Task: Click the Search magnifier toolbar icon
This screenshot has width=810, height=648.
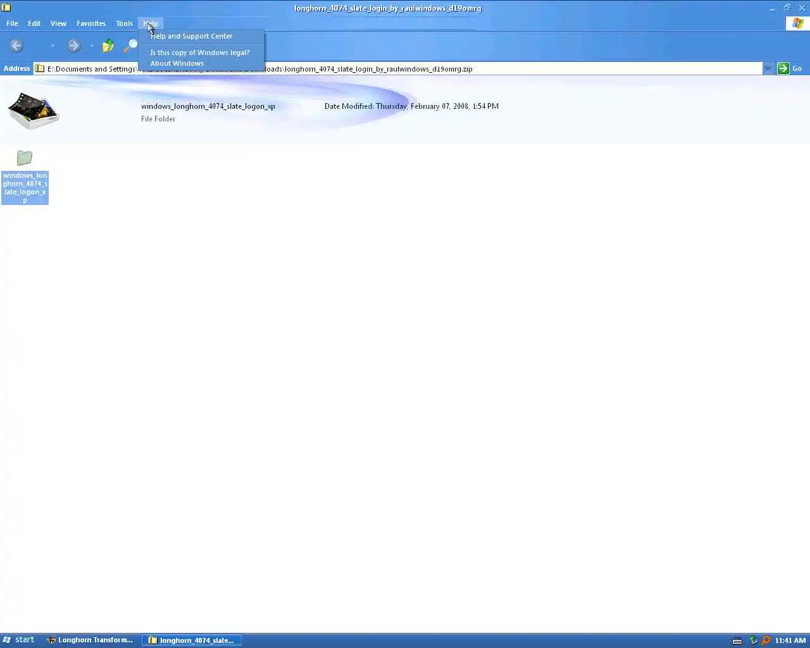Action: [x=130, y=46]
